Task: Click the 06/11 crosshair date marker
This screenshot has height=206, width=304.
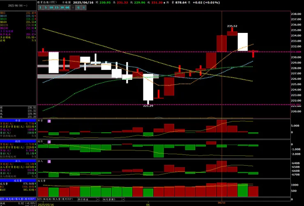Action: 221,203
